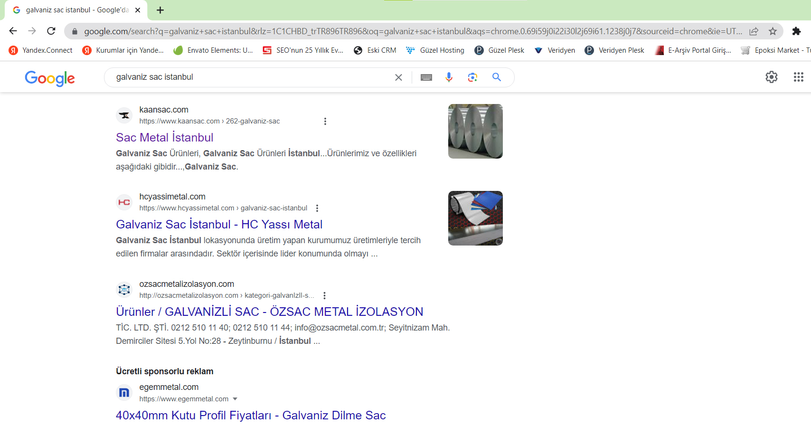
Task: Open the Yandex.Connect bookmark
Action: [x=41, y=50]
